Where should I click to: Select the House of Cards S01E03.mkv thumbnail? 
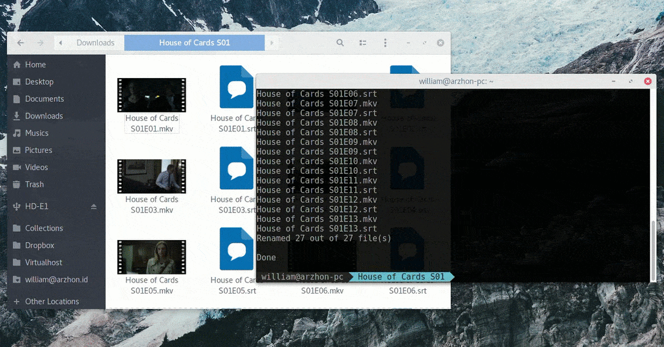152,176
